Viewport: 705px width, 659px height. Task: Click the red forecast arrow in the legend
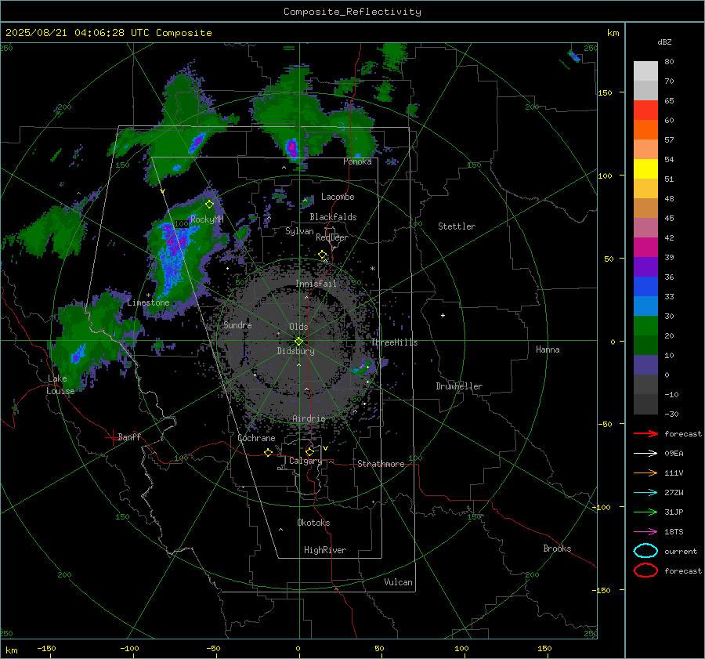coord(645,433)
